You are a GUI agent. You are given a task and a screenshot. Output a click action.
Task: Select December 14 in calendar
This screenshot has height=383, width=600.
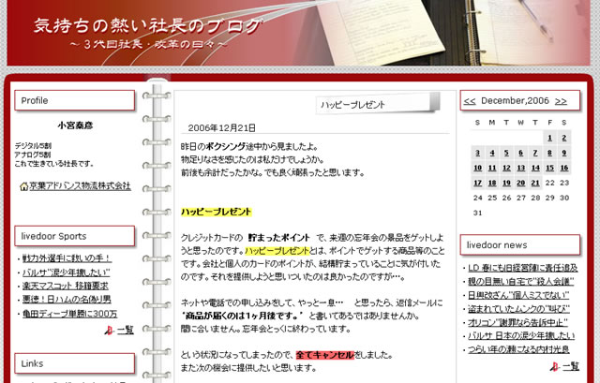point(535,168)
